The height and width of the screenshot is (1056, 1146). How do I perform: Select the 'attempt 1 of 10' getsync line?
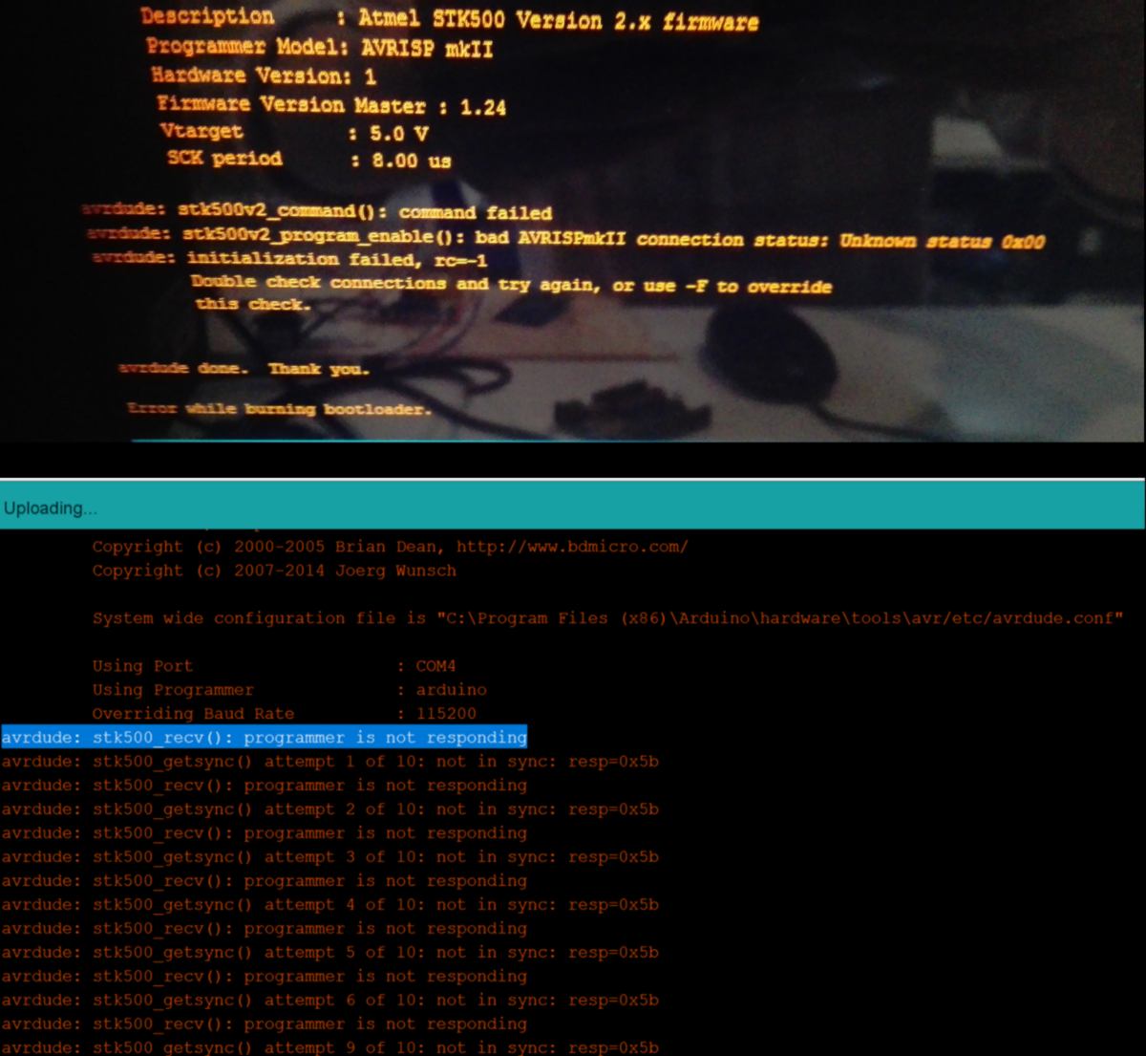tap(330, 762)
